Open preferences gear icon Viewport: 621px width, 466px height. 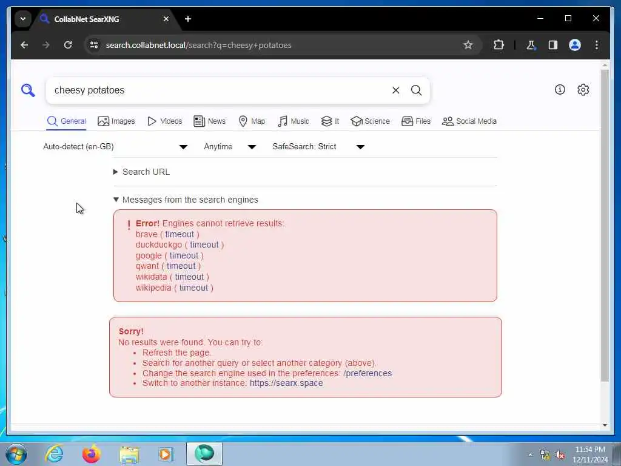583,90
